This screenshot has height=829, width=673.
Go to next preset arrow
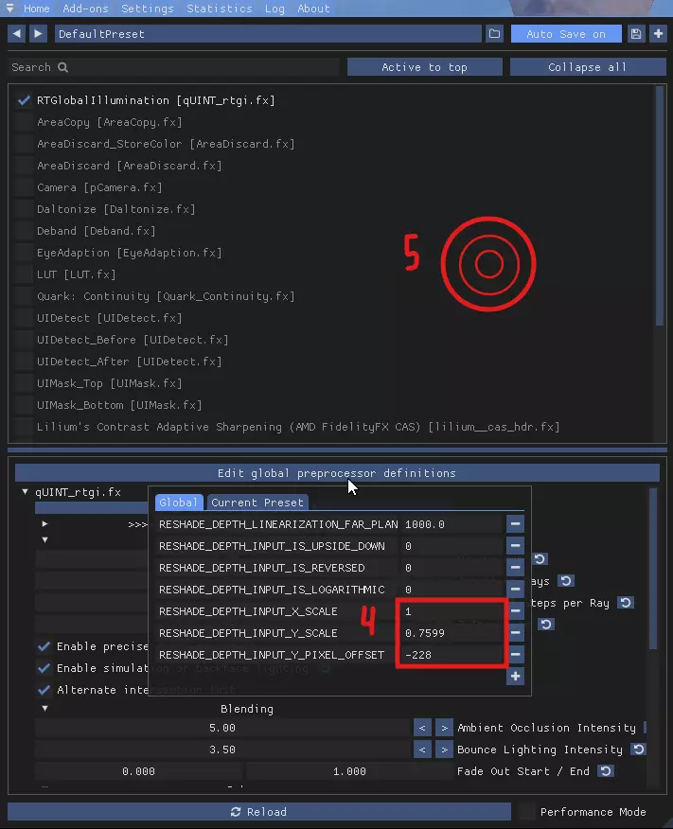click(x=38, y=34)
